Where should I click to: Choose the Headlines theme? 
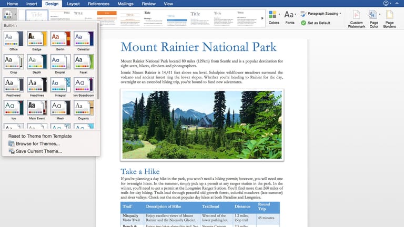coord(37,87)
